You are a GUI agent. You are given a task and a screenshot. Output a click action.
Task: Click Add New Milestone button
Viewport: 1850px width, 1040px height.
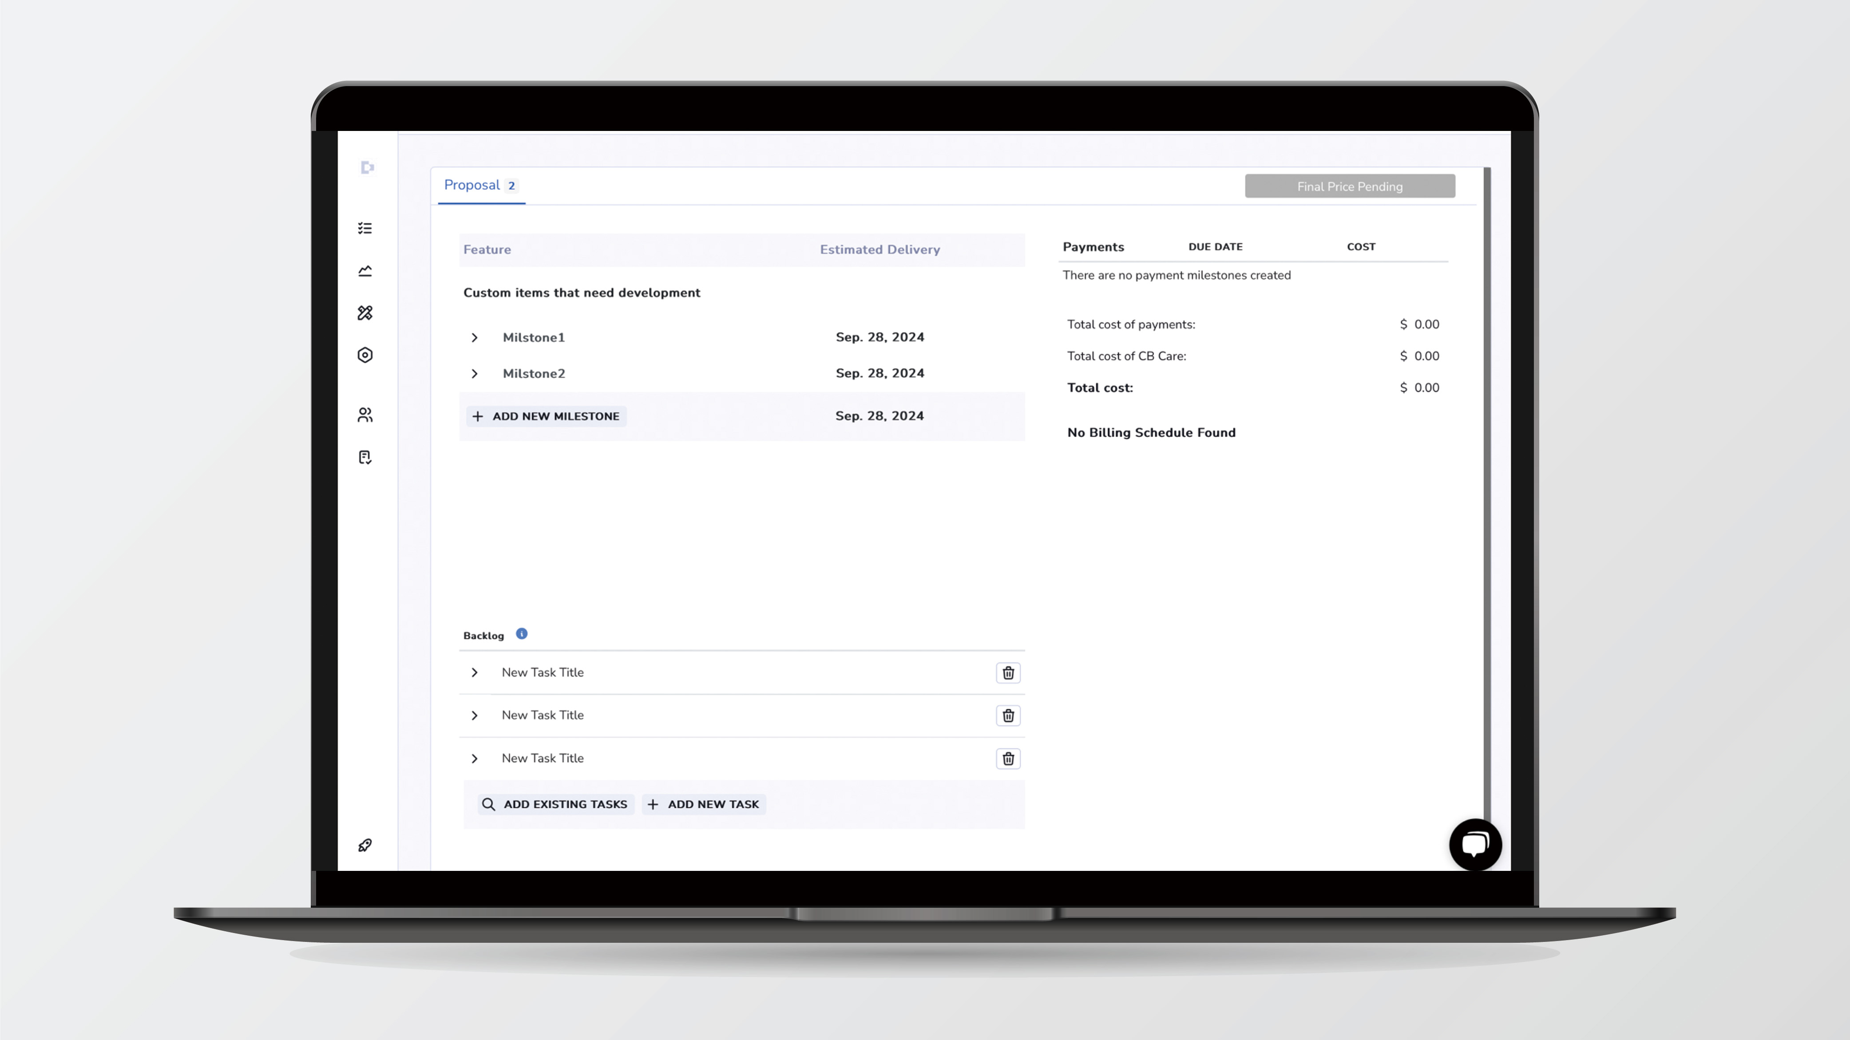[547, 416]
